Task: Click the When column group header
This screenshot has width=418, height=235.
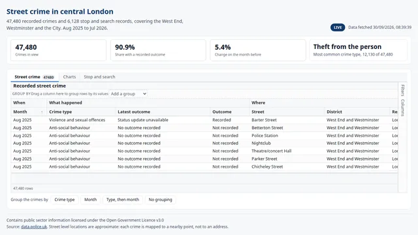Action: (29, 102)
